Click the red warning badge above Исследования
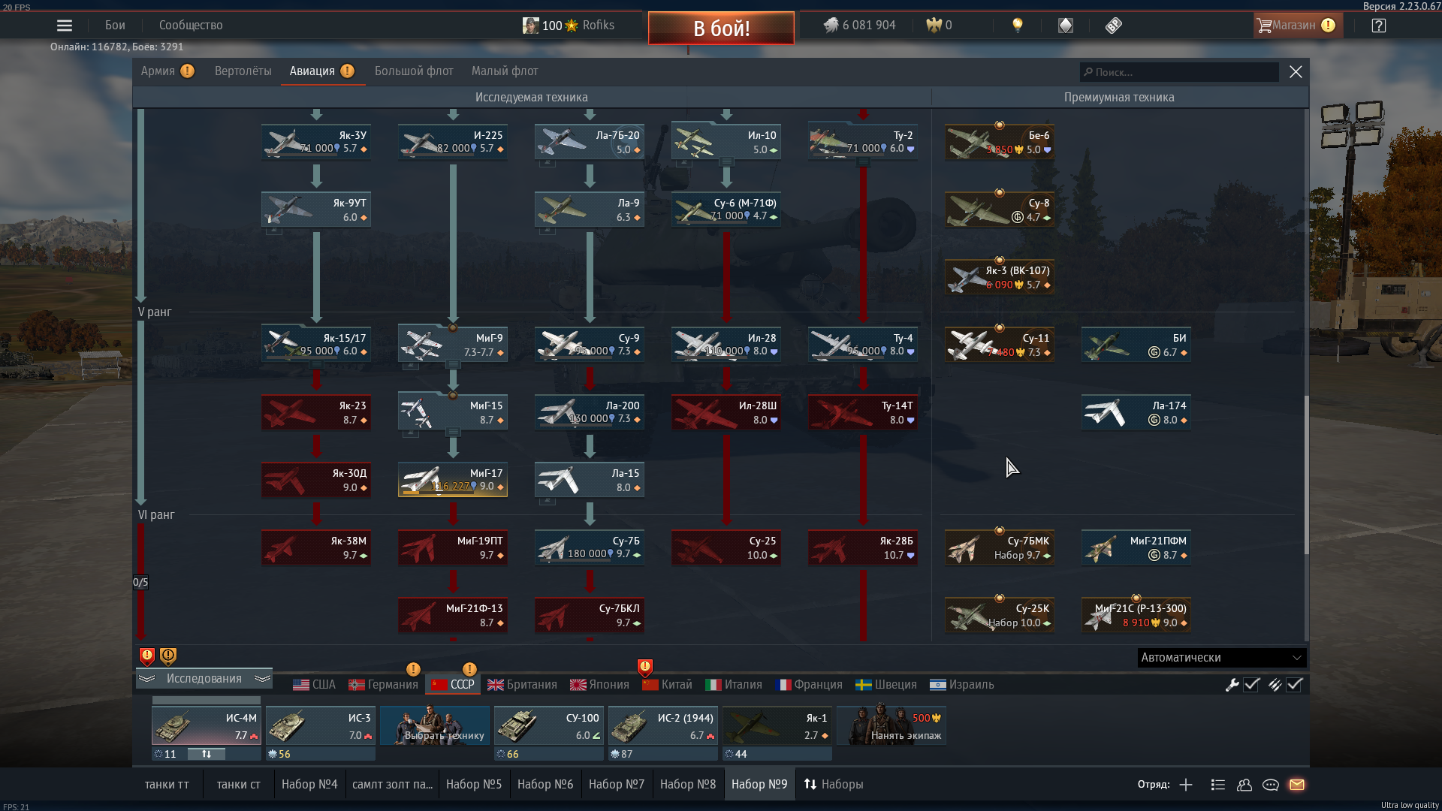1442x811 pixels. [x=147, y=656]
